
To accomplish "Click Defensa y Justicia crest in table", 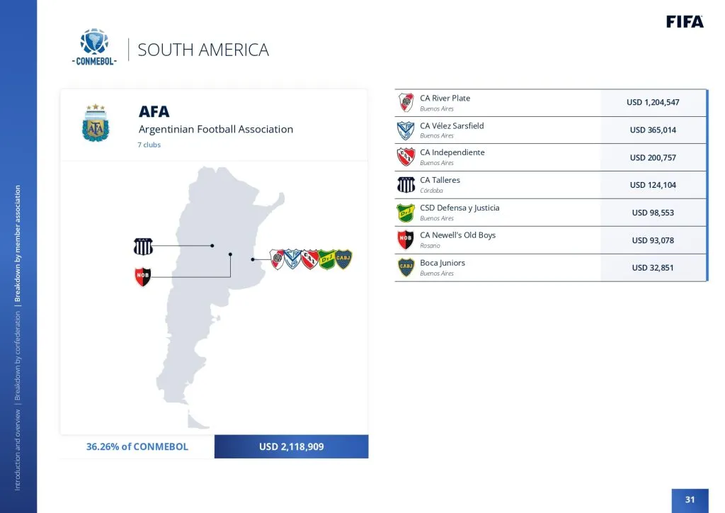I will (406, 213).
